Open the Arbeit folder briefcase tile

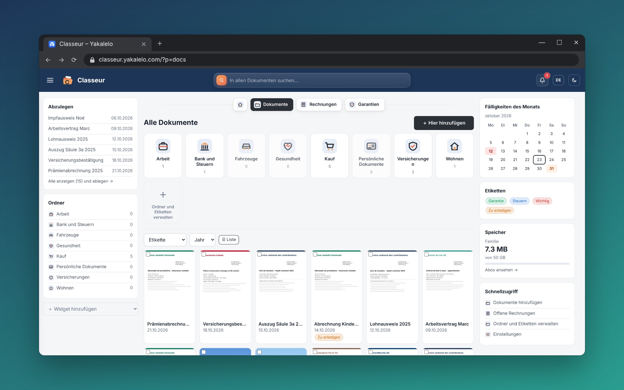(x=163, y=155)
